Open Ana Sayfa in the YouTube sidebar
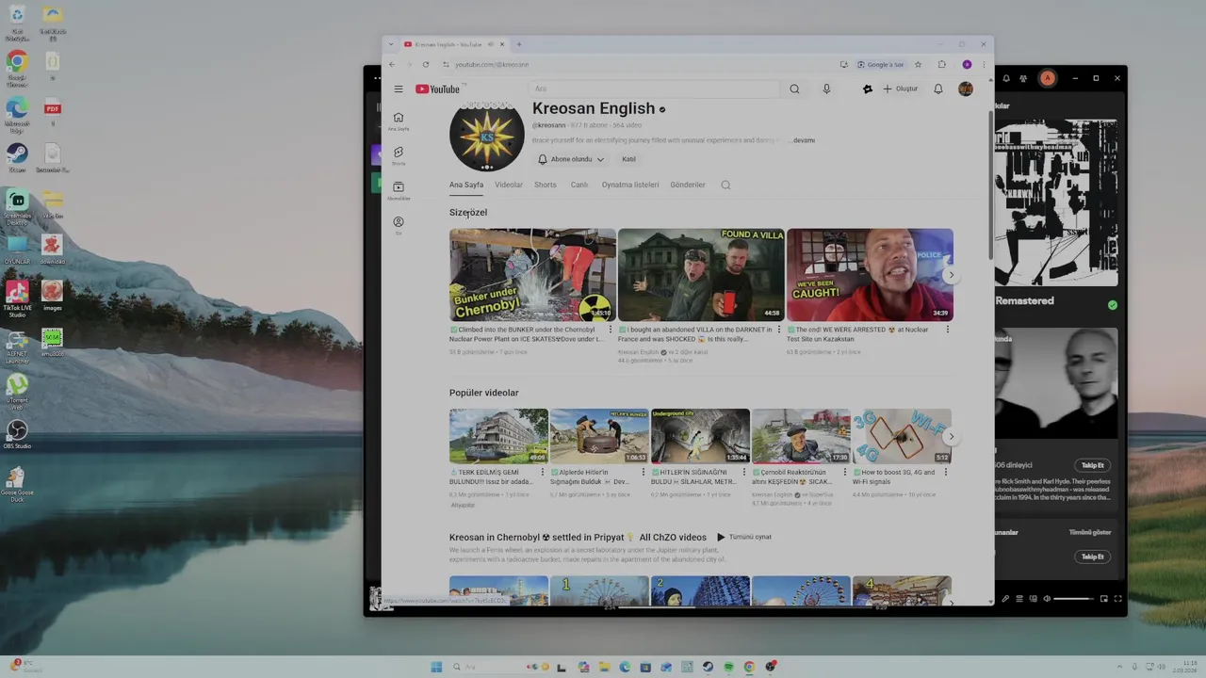This screenshot has width=1206, height=678. (x=399, y=121)
